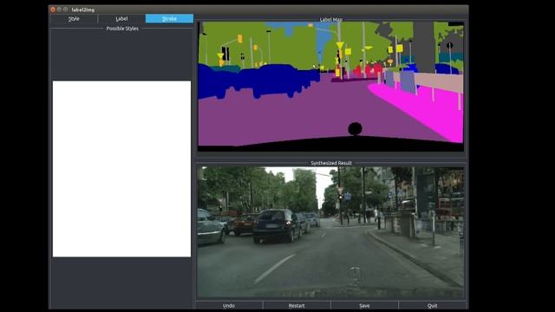Screen dimensions: 555x312
Task: Click the Synthesized Result street image
Action: tap(330, 232)
